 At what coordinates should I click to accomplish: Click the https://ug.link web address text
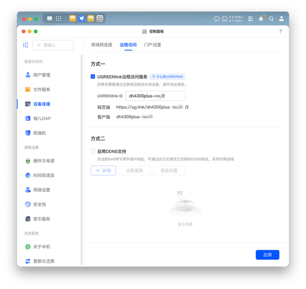click(150, 107)
